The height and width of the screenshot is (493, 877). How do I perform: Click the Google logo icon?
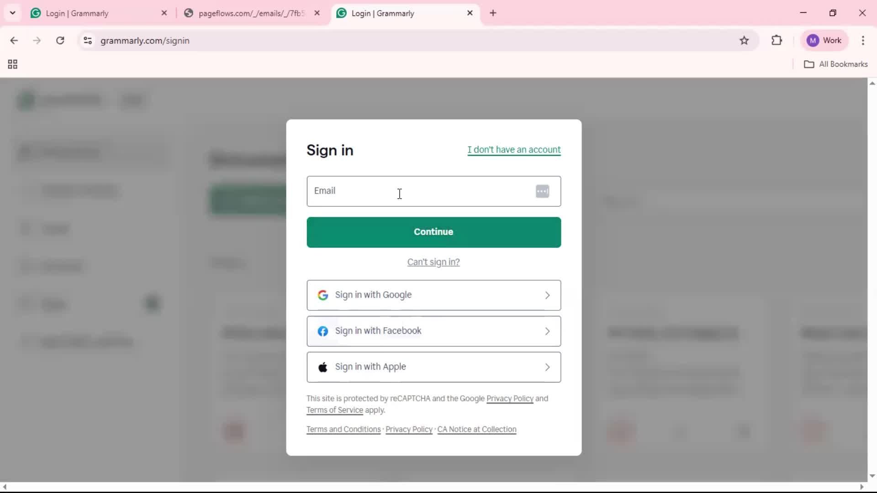(323, 295)
